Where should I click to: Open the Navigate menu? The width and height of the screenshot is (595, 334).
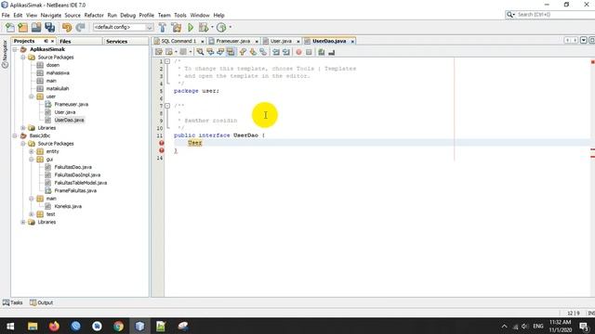pos(51,15)
